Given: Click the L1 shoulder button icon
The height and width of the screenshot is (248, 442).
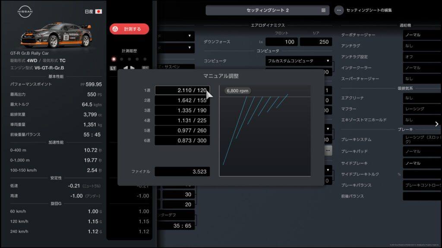Looking at the screenshot, I should point(113,68).
